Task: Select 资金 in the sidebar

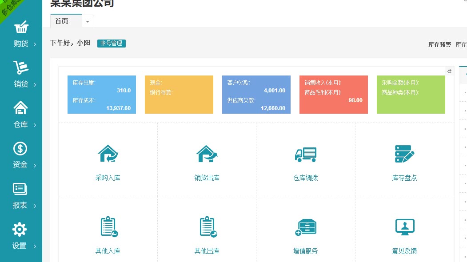Action: [x=20, y=164]
